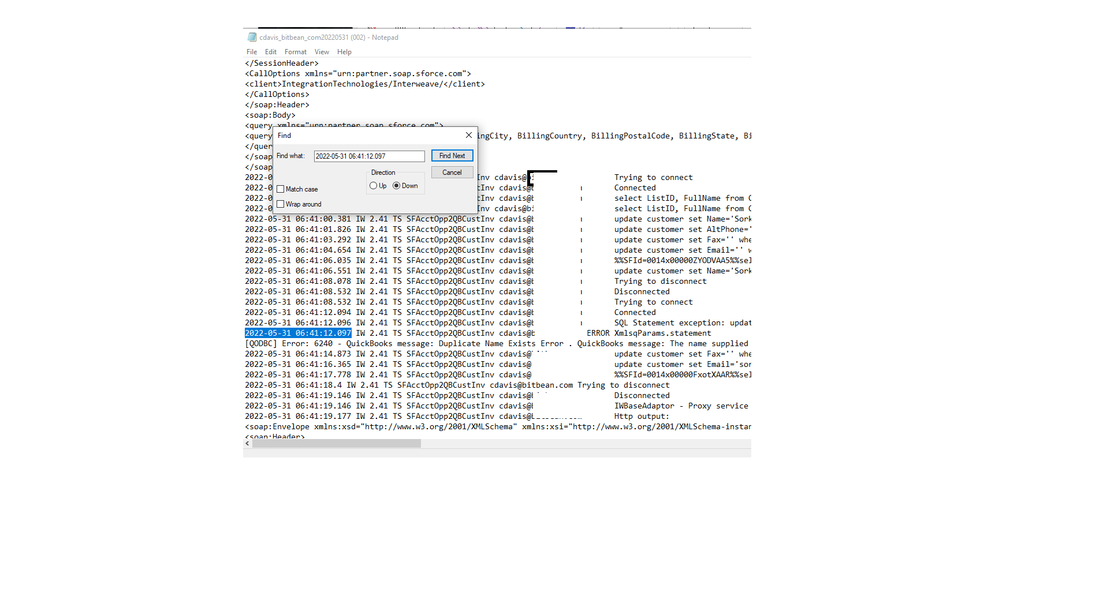The height and width of the screenshot is (600, 1111).
Task: Click the Notepad document icon in title bar
Action: click(x=252, y=37)
